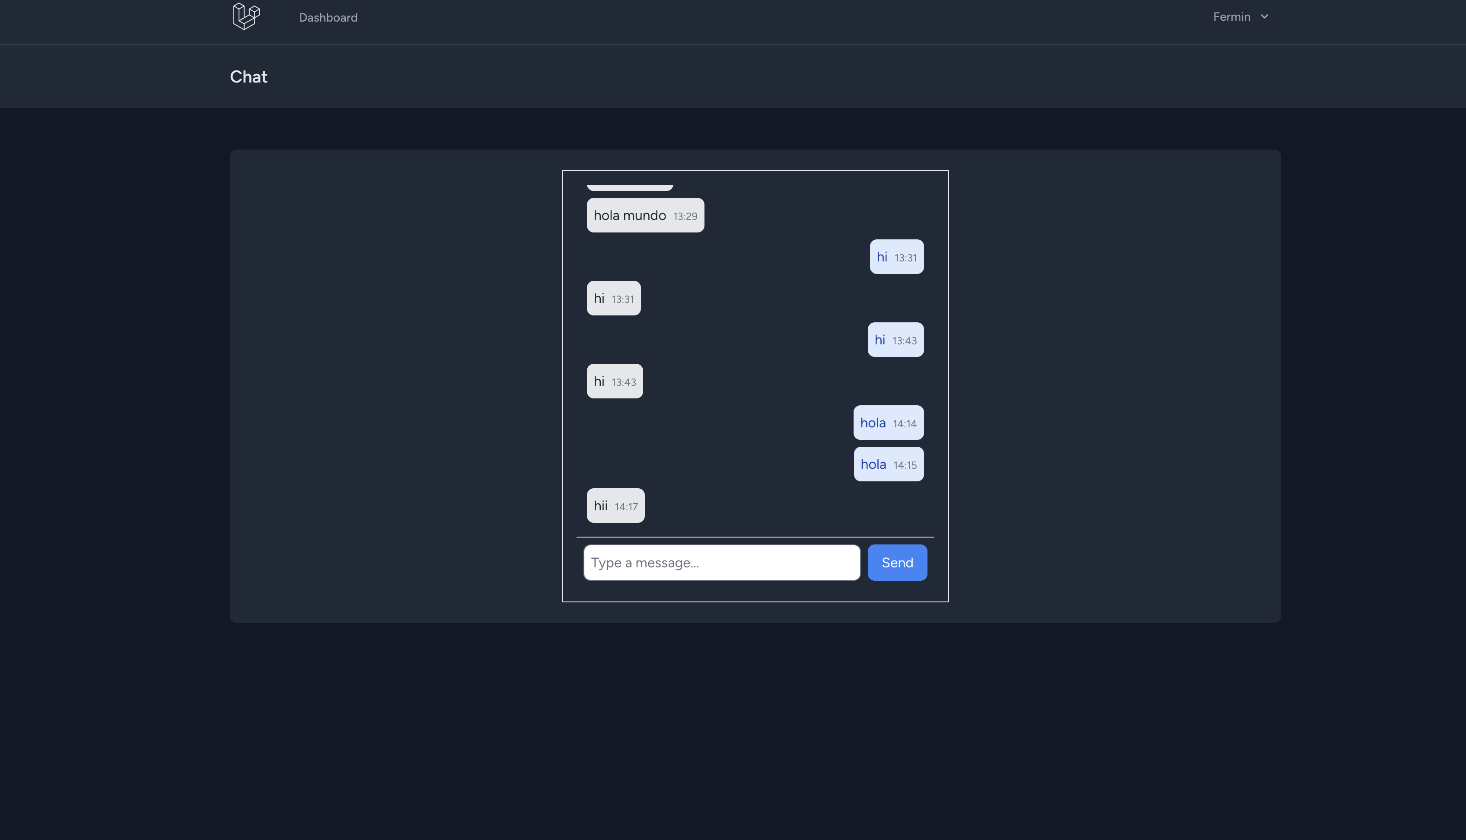This screenshot has width=1466, height=840.
Task: Click the 'hola' message sent at 14:14
Action: [889, 423]
